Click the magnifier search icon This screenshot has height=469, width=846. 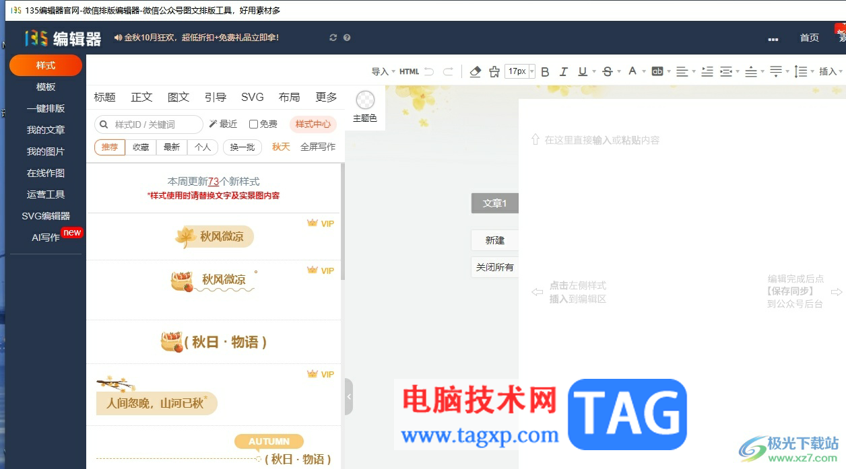[x=104, y=124]
